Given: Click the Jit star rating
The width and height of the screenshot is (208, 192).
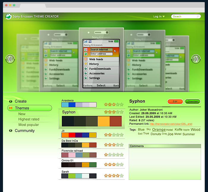Looking at the screenshot, I should 114,135.
